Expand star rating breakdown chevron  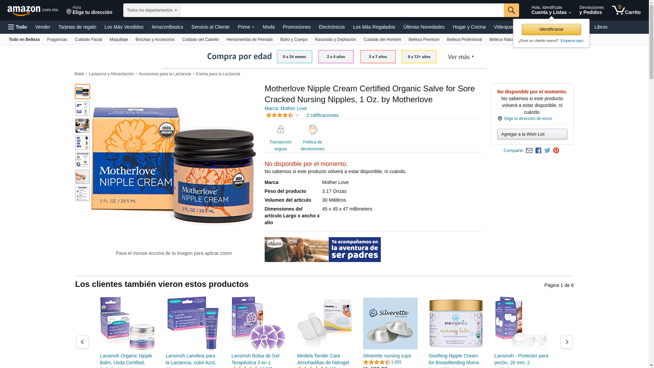[297, 116]
